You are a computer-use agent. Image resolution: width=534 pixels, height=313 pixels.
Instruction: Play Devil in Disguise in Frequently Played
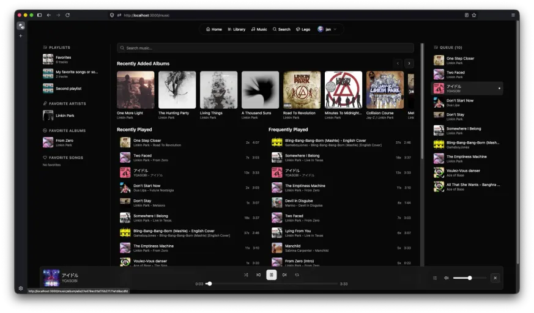point(341,203)
